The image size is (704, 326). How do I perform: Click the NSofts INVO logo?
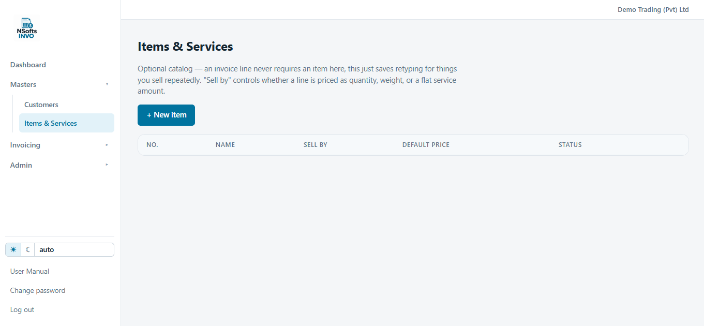pos(26,28)
